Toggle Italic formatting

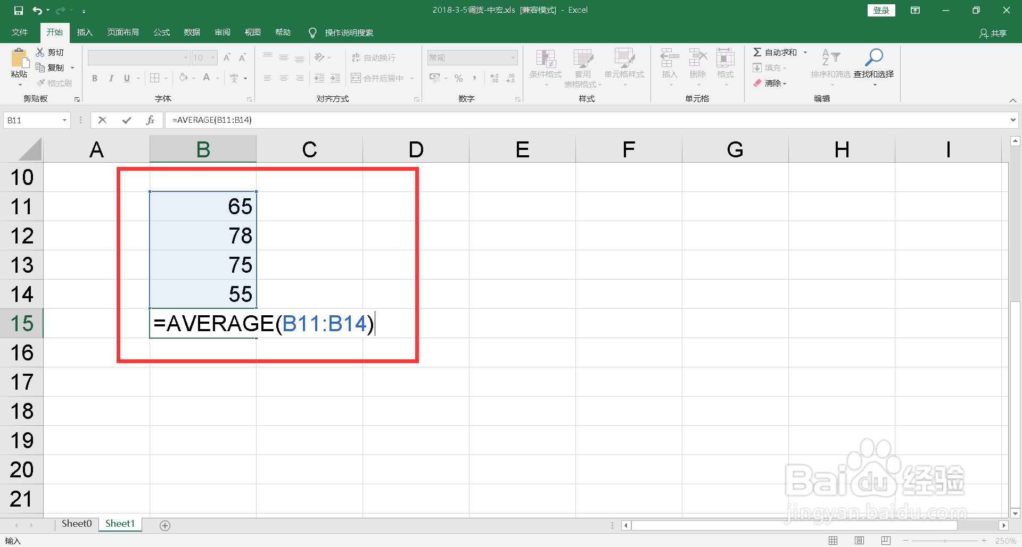(x=111, y=78)
